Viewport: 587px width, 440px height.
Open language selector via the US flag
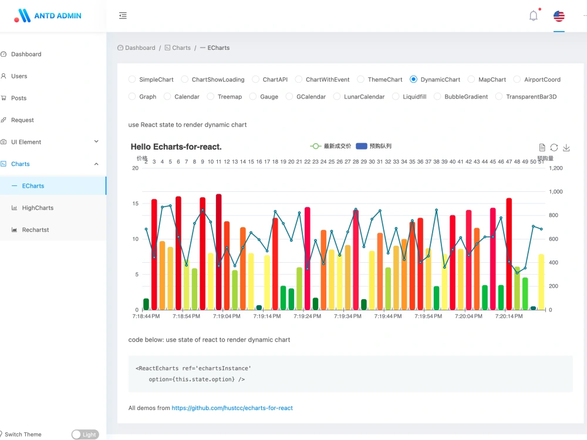(x=559, y=16)
